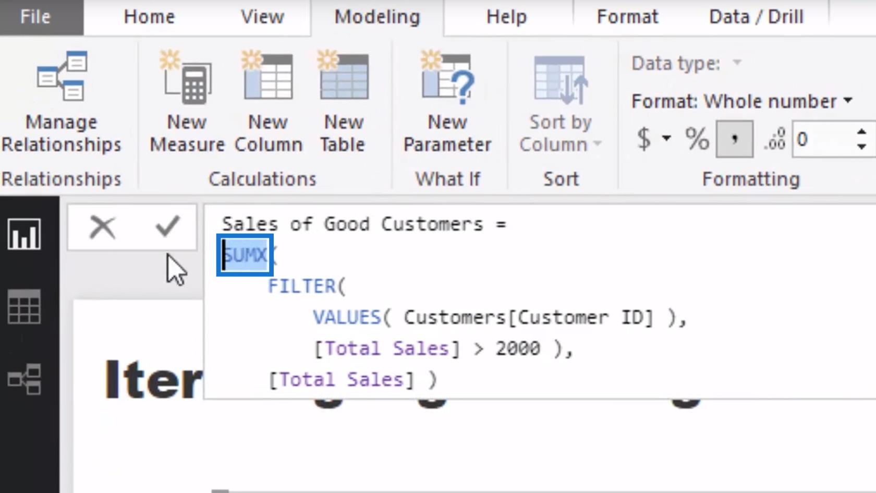
Task: Increase decimal places with up arrow
Action: 861,131
